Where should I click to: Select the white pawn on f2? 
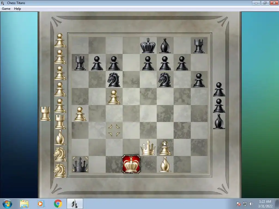pyautogui.click(x=165, y=148)
